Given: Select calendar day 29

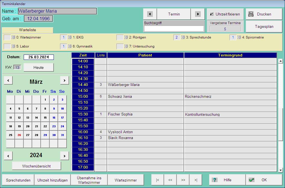Looking at the screenshot, I should pyautogui.click(x=45, y=135).
